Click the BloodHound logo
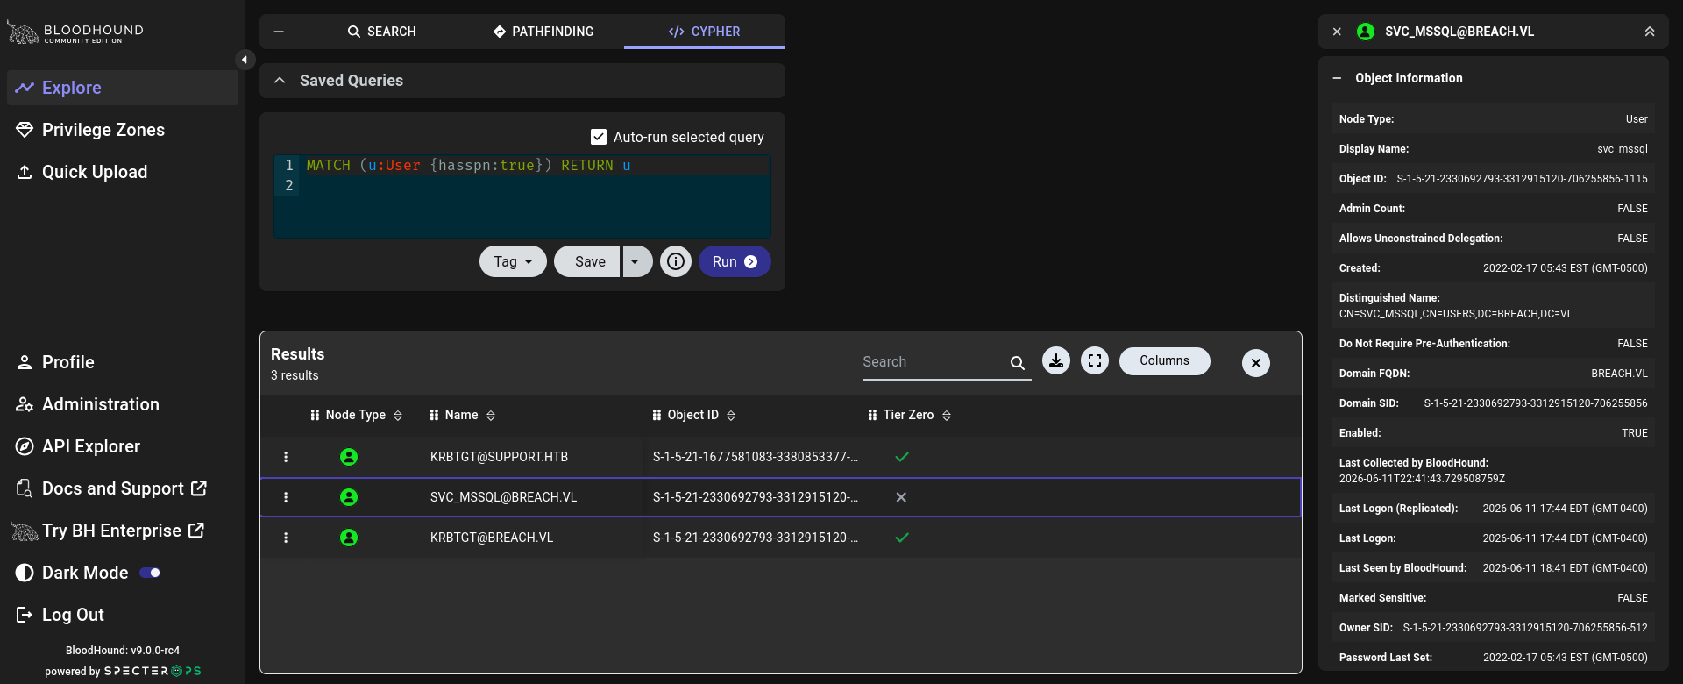1683x684 pixels. pos(75,32)
